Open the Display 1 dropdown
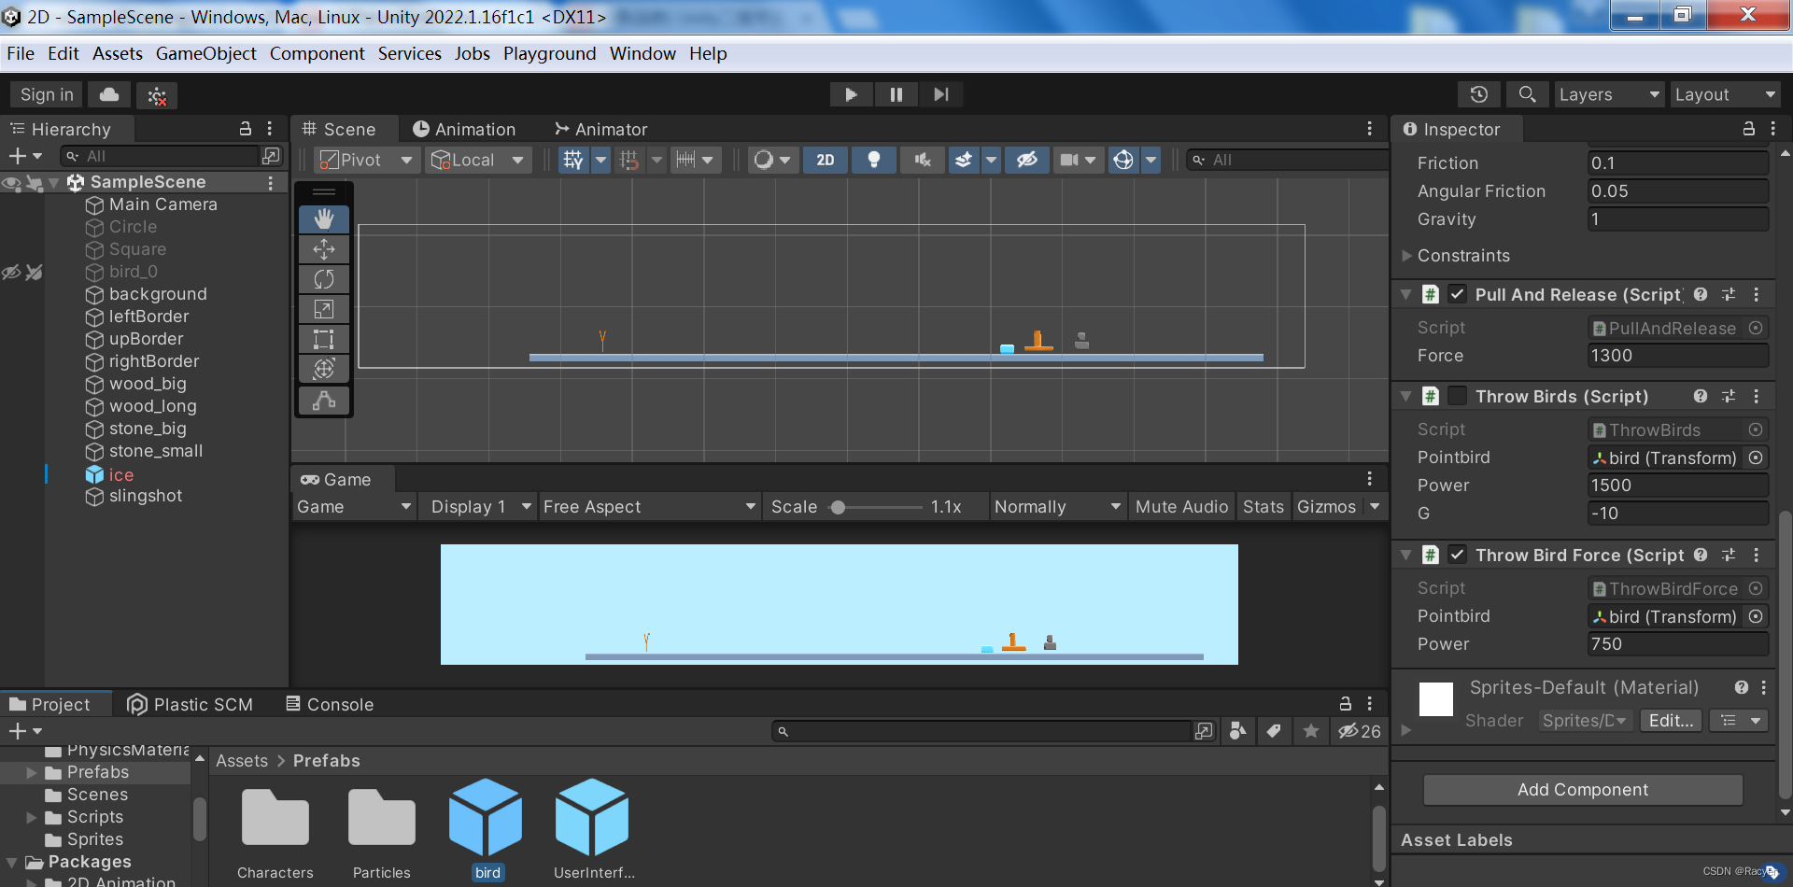 click(x=478, y=506)
